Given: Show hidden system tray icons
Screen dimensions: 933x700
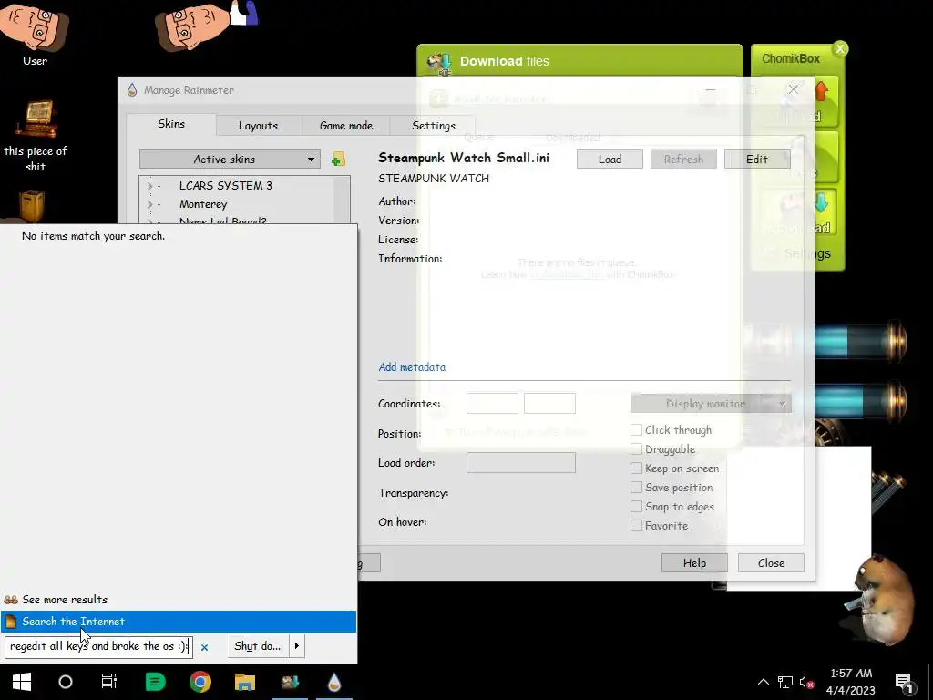Looking at the screenshot, I should (763, 682).
